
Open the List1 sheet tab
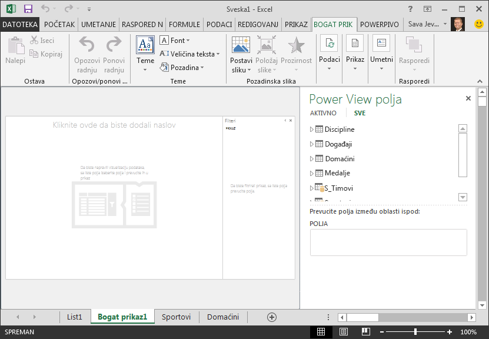click(x=75, y=317)
